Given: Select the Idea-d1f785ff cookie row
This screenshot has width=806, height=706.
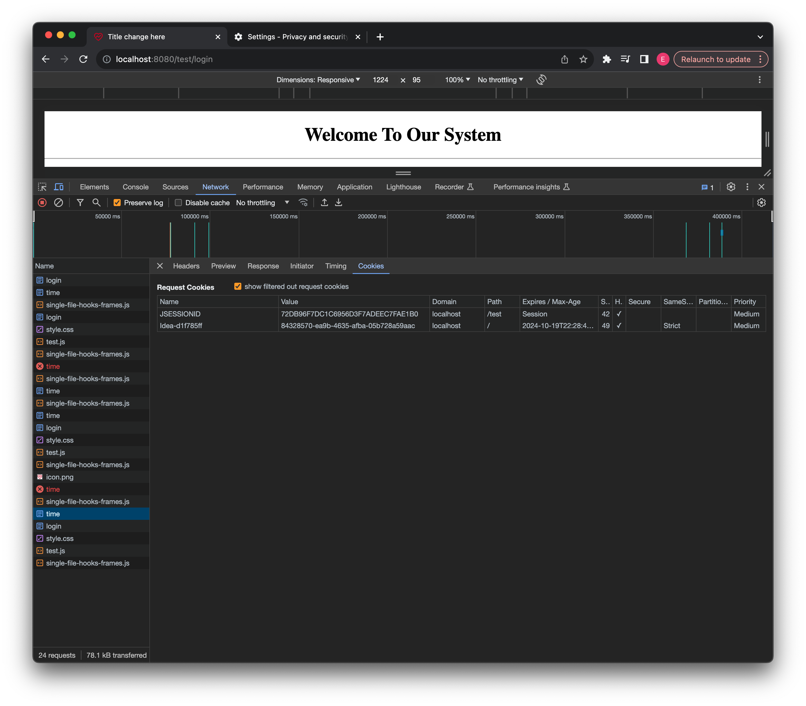Looking at the screenshot, I should coord(461,325).
